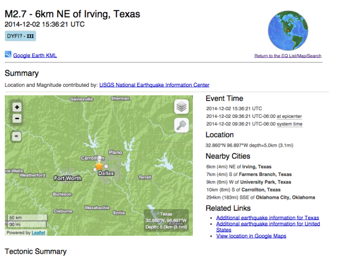Click the 30 mi scale bar

click(x=27, y=224)
